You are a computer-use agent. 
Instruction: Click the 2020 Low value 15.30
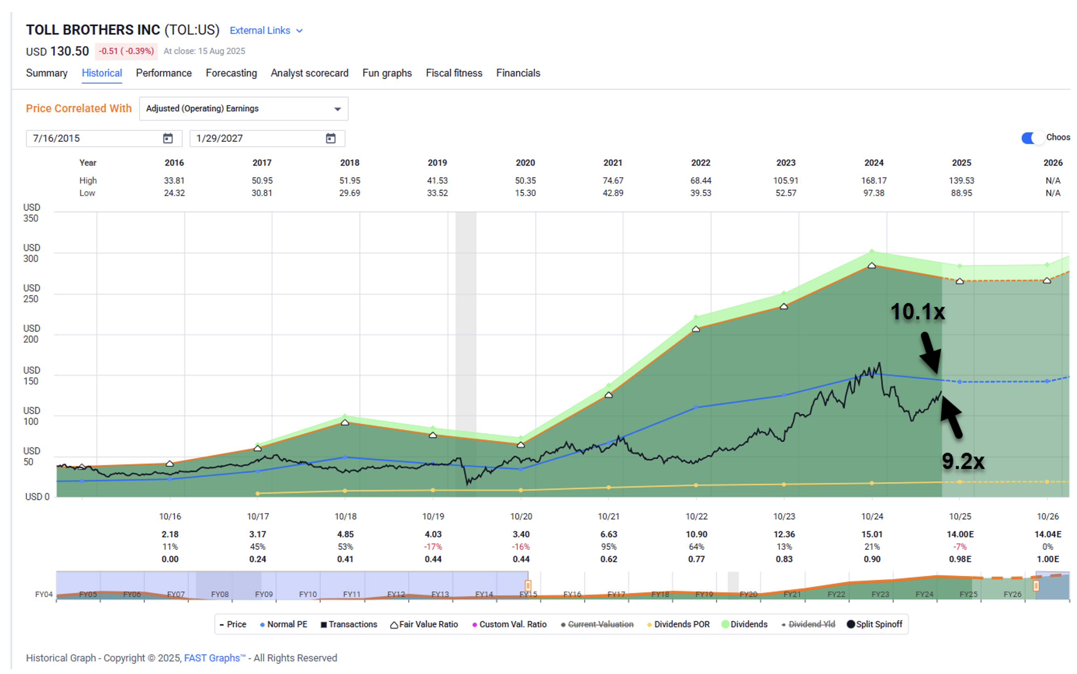pyautogui.click(x=525, y=193)
